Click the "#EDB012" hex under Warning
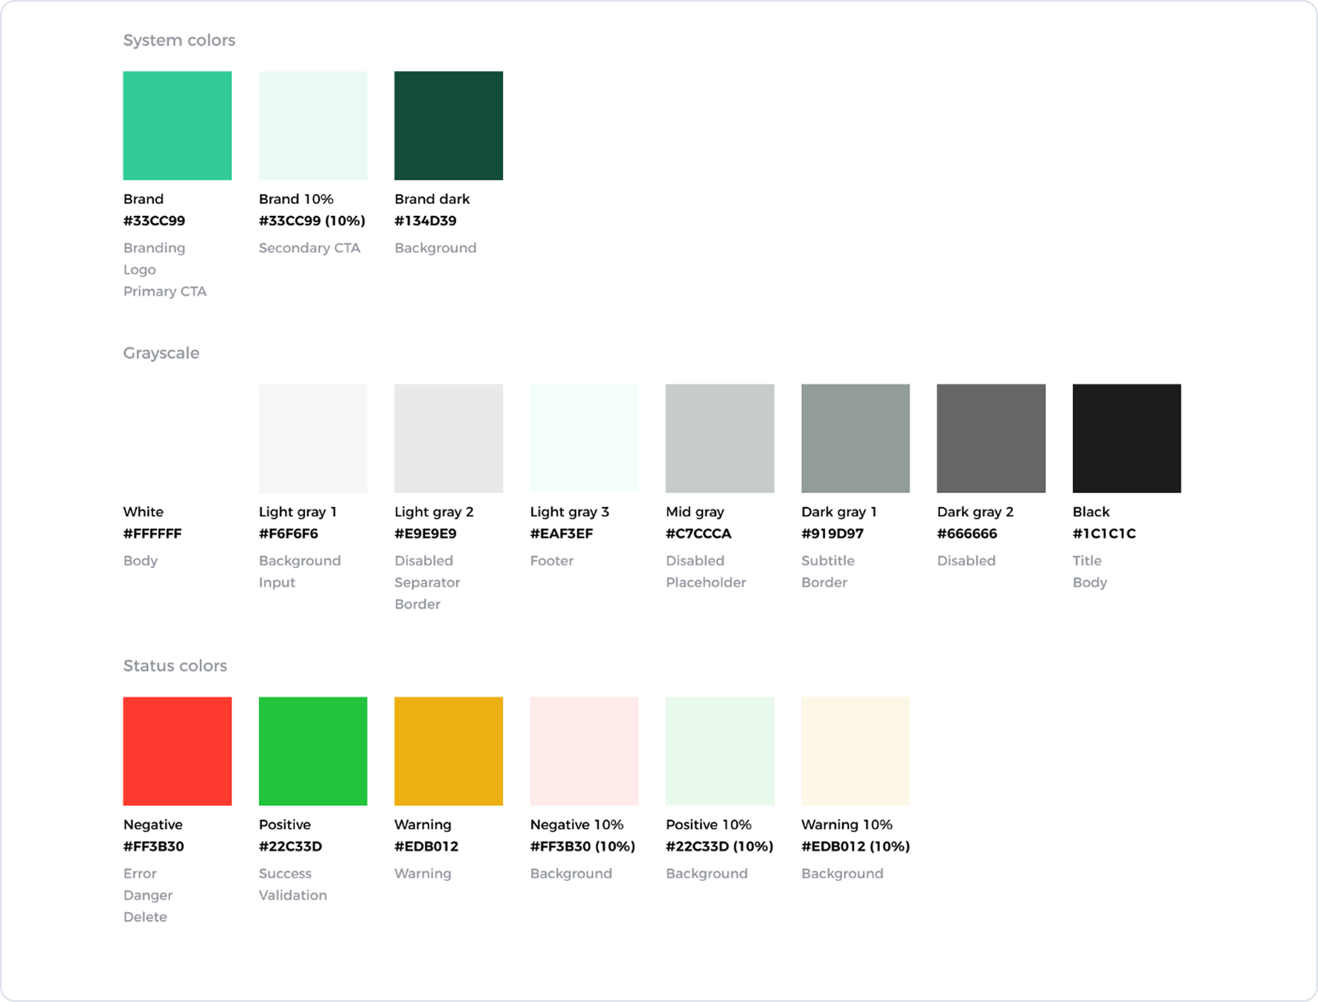The width and height of the screenshot is (1318, 1002). pyautogui.click(x=426, y=846)
